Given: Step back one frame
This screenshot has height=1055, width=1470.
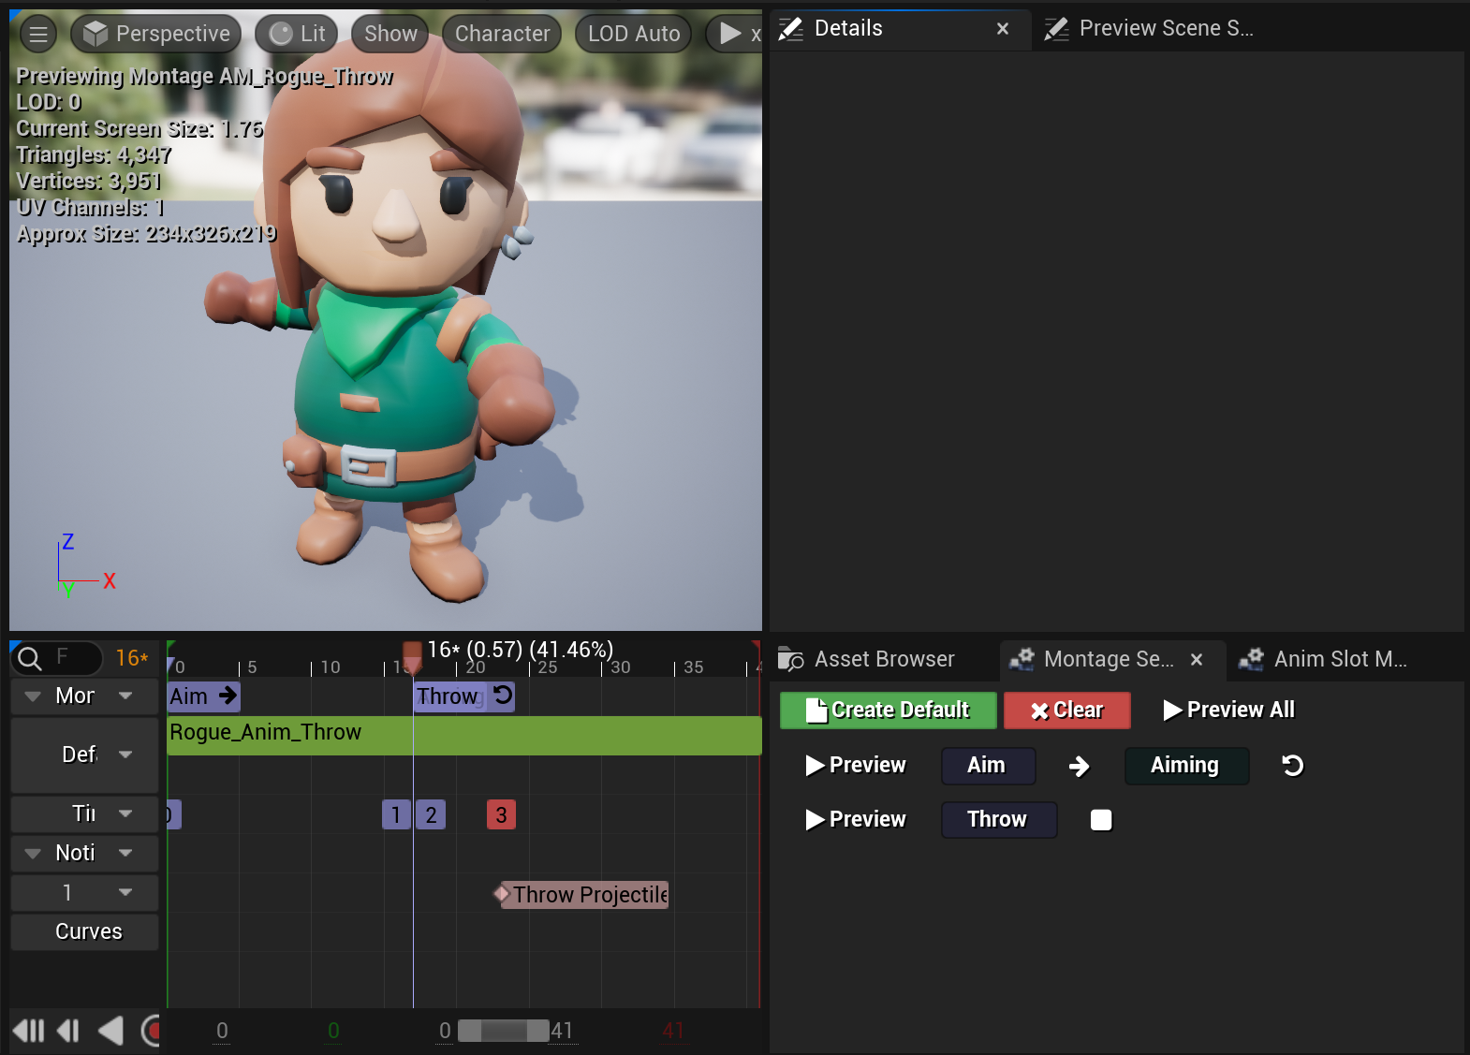Looking at the screenshot, I should 68,1031.
